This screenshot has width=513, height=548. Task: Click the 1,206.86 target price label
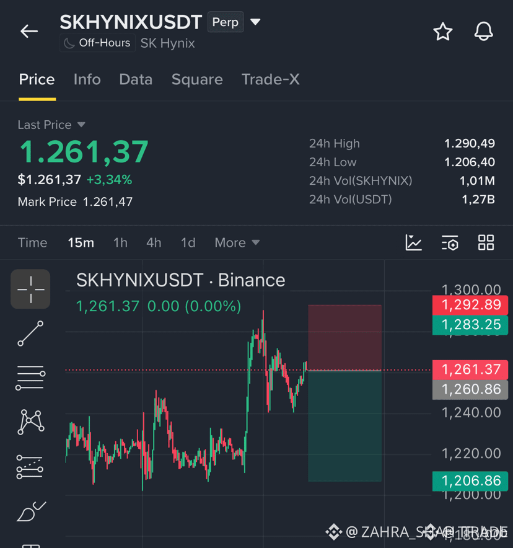470,481
